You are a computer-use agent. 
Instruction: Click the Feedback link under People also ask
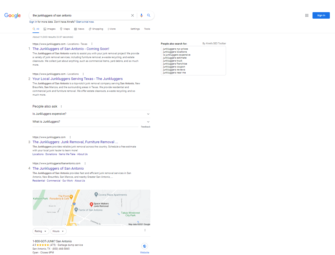(x=146, y=127)
